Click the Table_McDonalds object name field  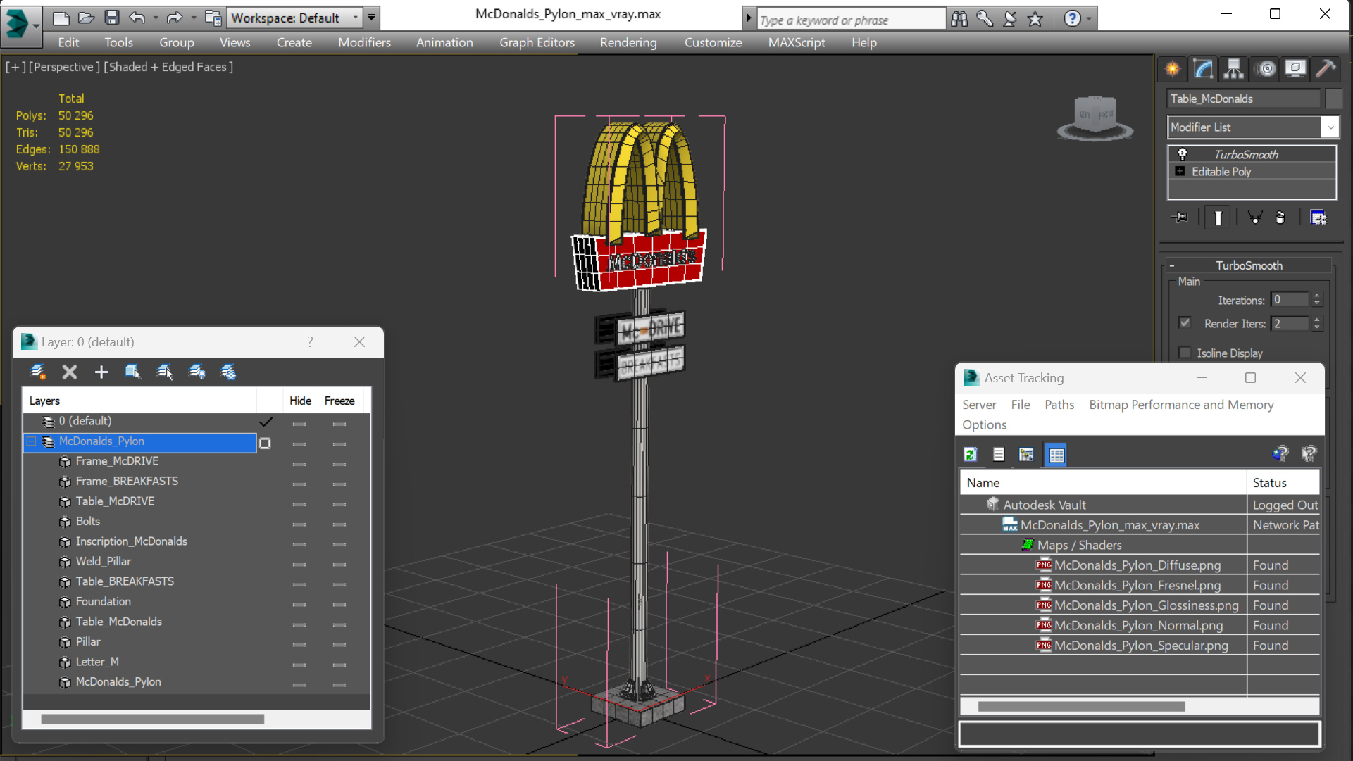(1244, 99)
